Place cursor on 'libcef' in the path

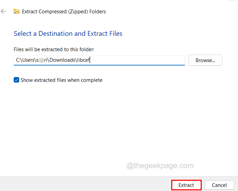[x=83, y=60]
